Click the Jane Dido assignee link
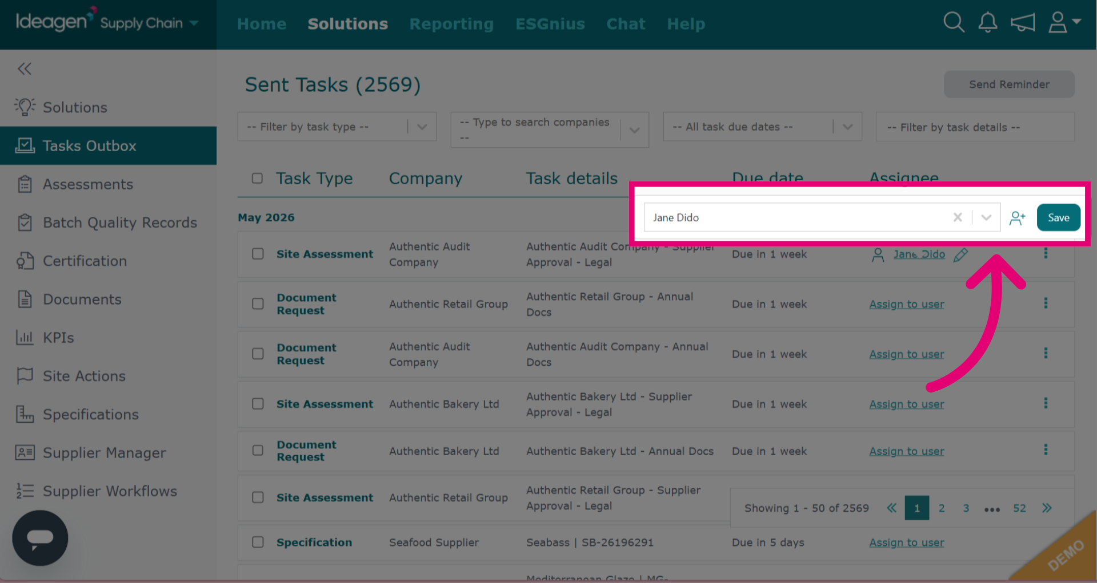 pos(919,254)
